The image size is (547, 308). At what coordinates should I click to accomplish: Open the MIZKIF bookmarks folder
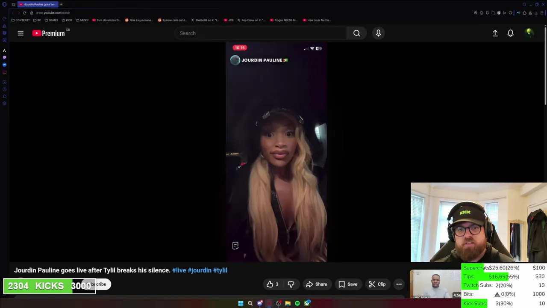coord(82,20)
